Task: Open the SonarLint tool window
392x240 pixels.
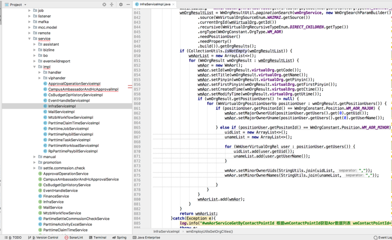Action: click(x=73, y=237)
